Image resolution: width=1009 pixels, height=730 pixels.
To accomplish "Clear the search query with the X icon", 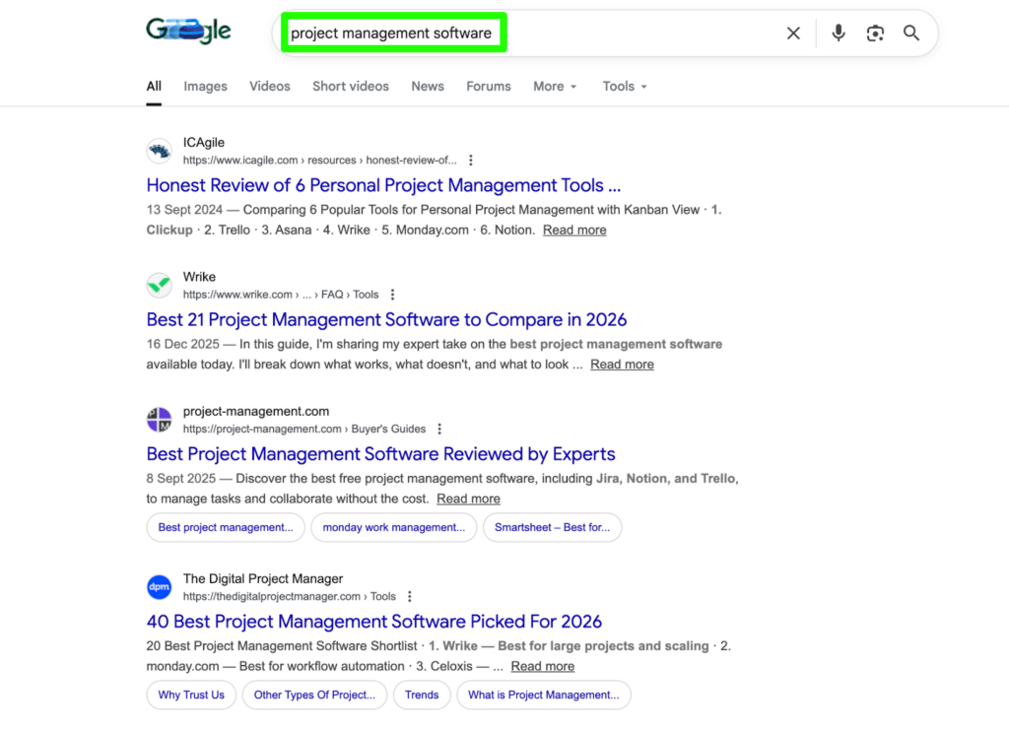I will coord(793,33).
